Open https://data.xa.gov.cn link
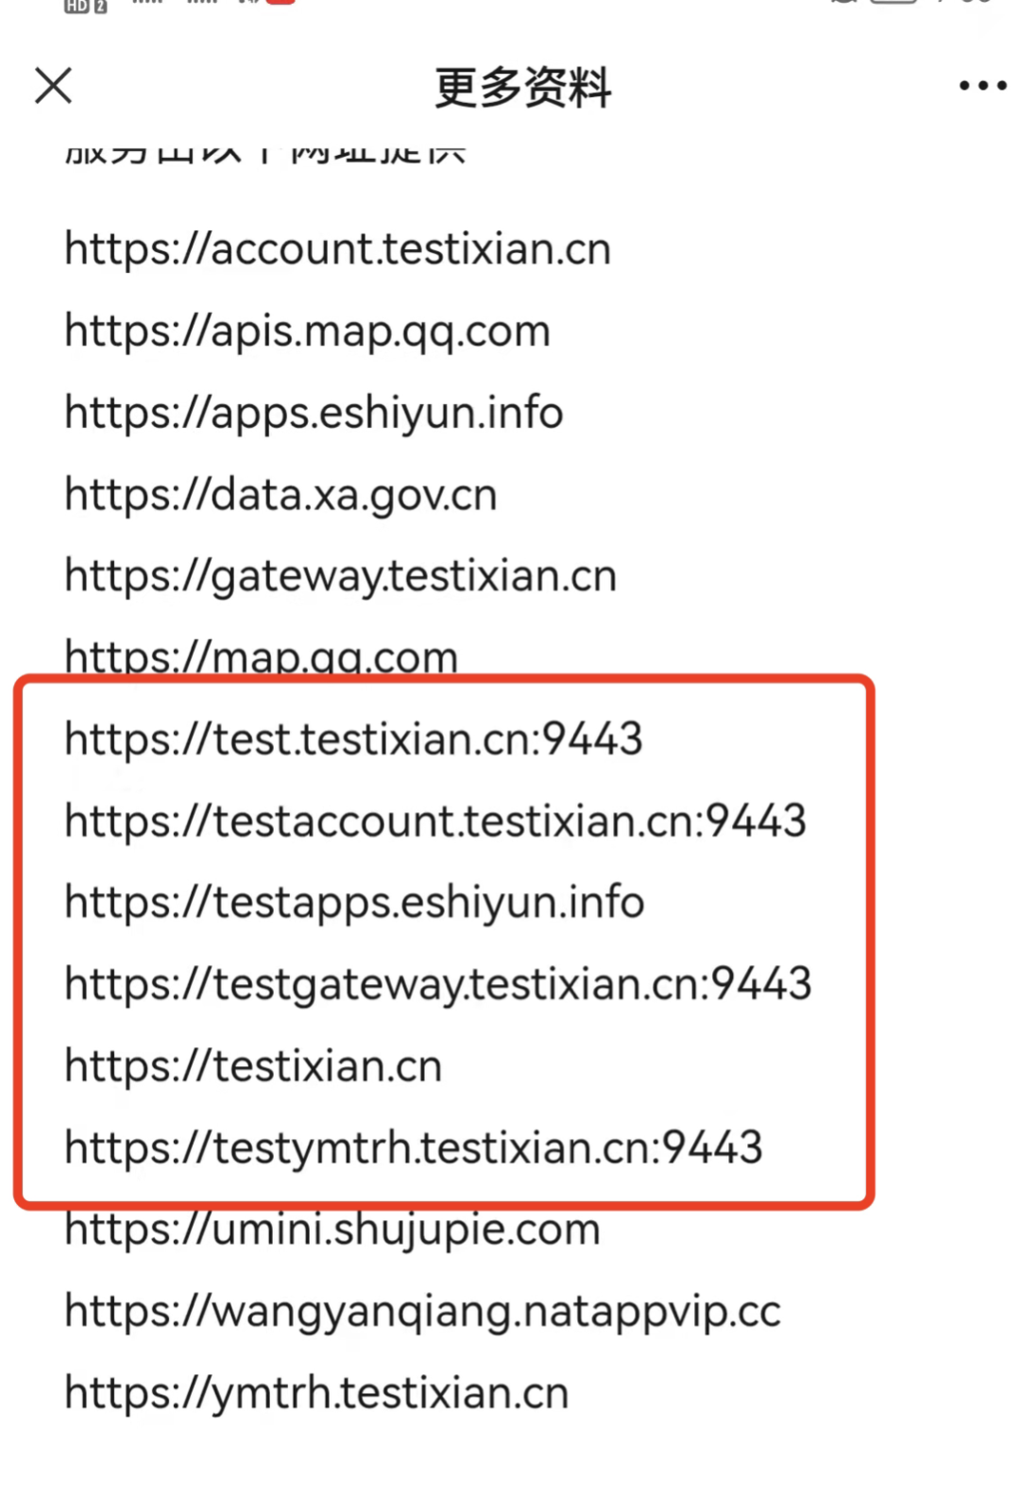Viewport: 1020px width, 1511px height. [x=280, y=495]
